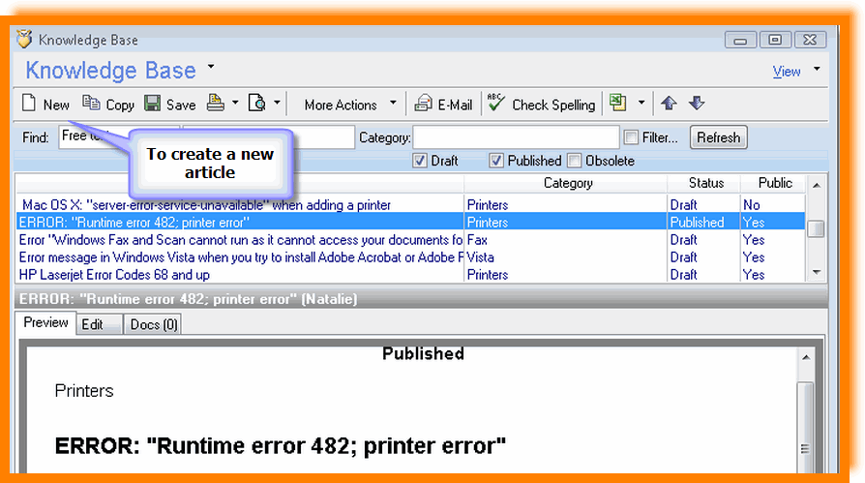Click the Copy article icon
The image size is (865, 483).
(91, 104)
